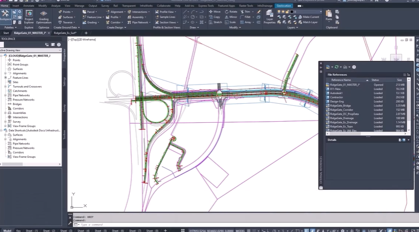This screenshot has height=232, width=419.
Task: Toggle layer on/off lightbulb icon
Action: (x=279, y=12)
